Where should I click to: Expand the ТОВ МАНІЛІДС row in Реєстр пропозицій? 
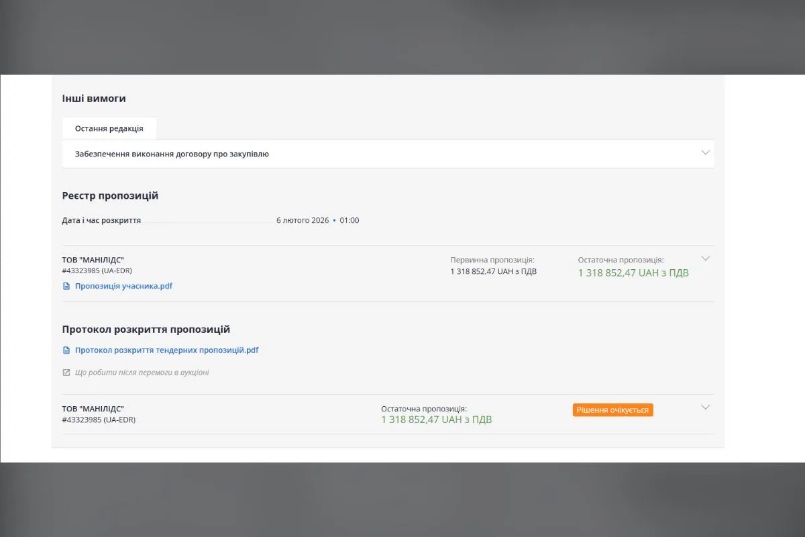coord(705,258)
